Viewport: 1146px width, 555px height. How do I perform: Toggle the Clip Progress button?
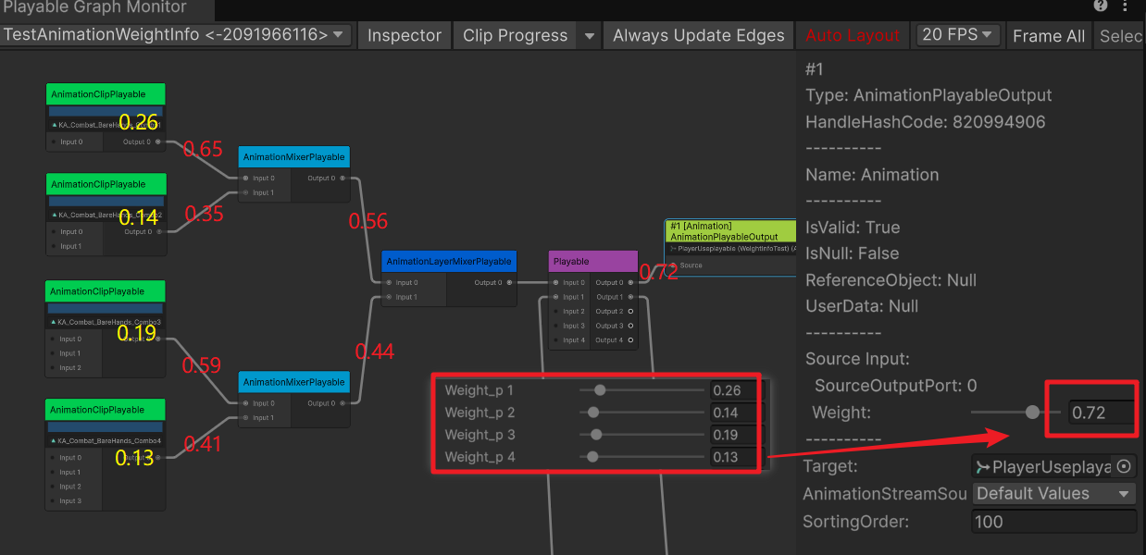[x=515, y=36]
